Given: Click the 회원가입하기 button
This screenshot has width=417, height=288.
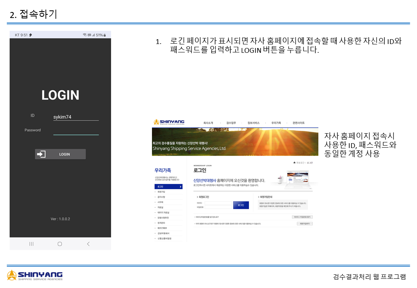Looking at the screenshot, I should pyautogui.click(x=305, y=224).
